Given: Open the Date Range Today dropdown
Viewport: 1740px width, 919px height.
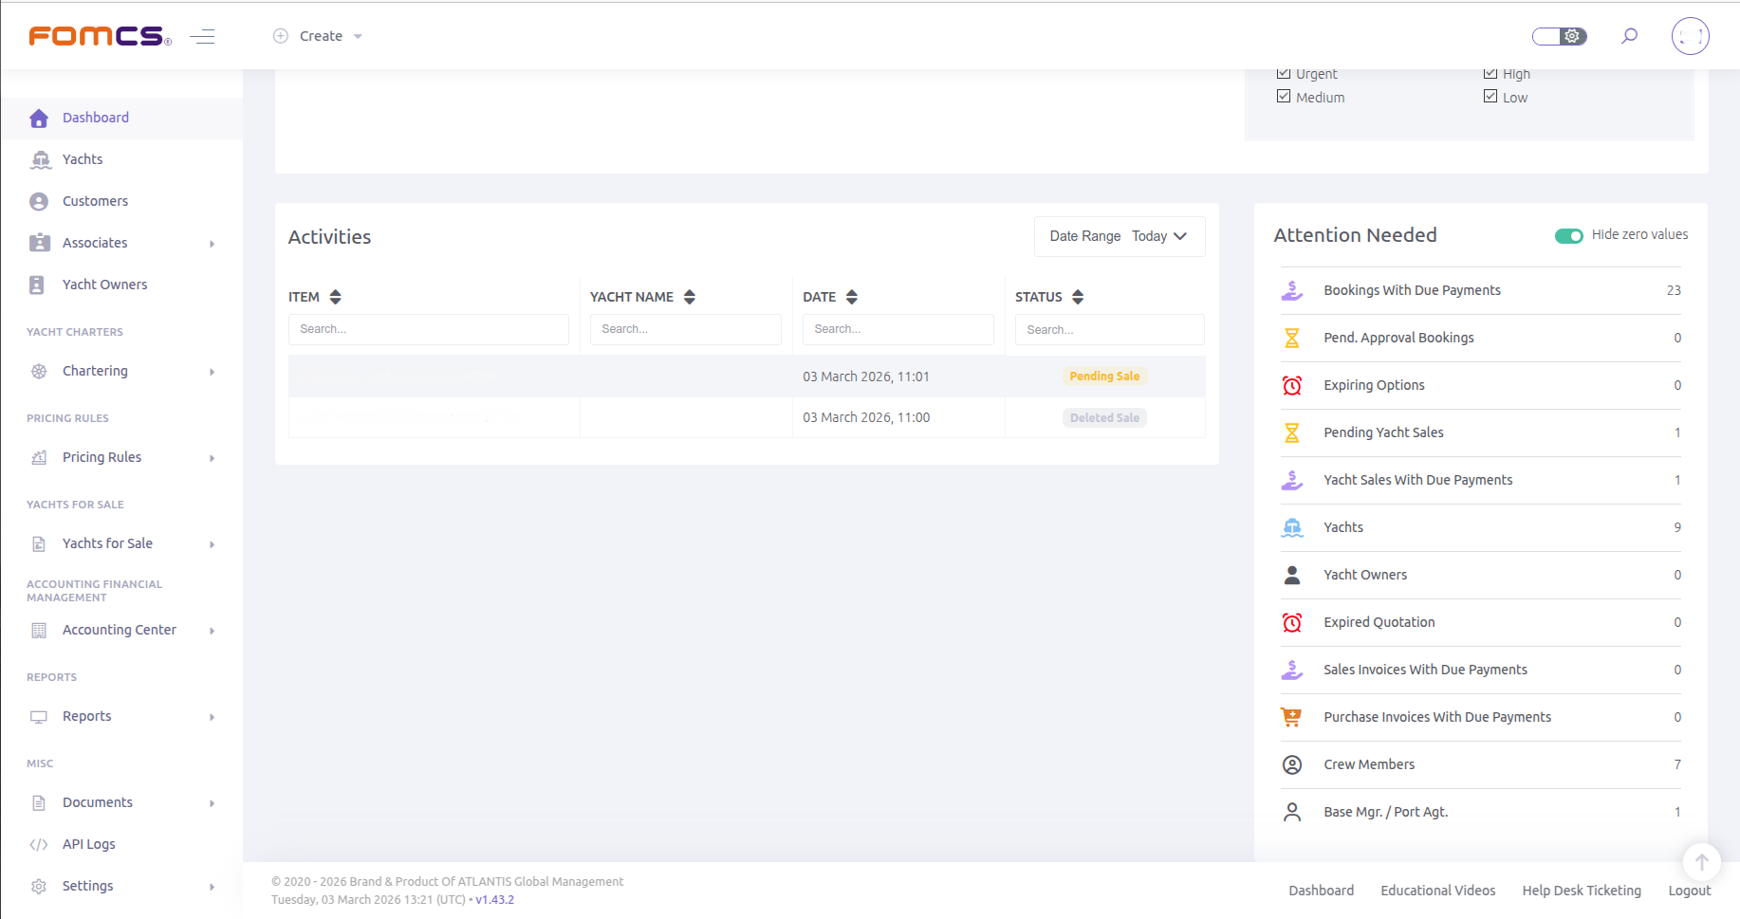Looking at the screenshot, I should click(1120, 236).
